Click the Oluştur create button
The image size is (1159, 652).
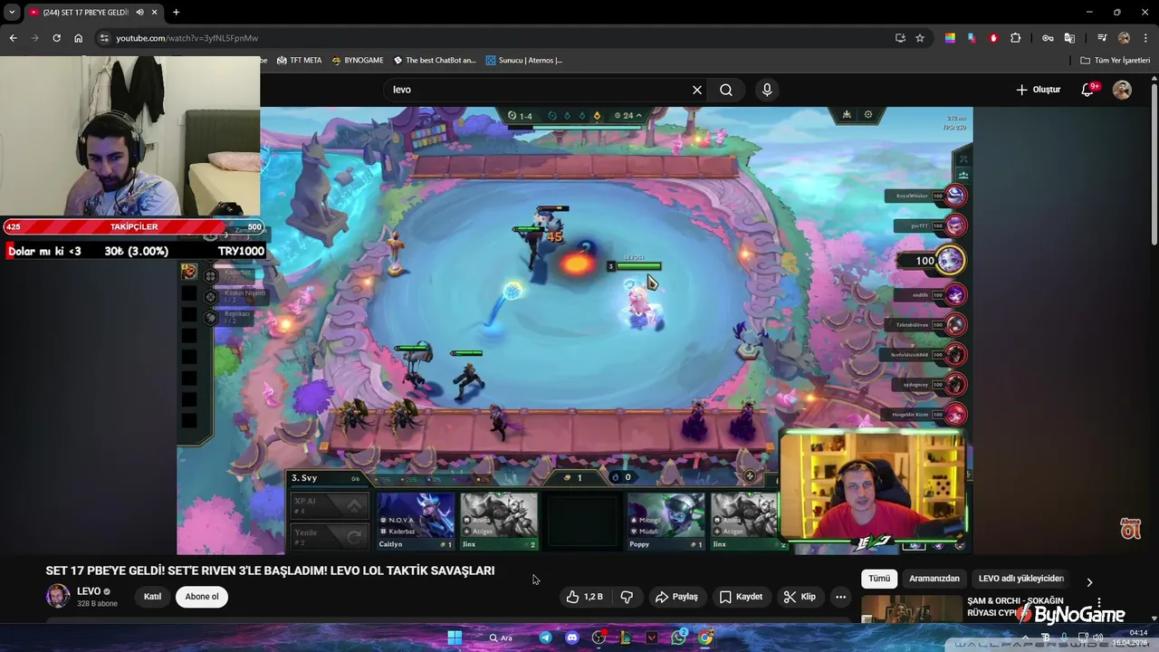1038,90
